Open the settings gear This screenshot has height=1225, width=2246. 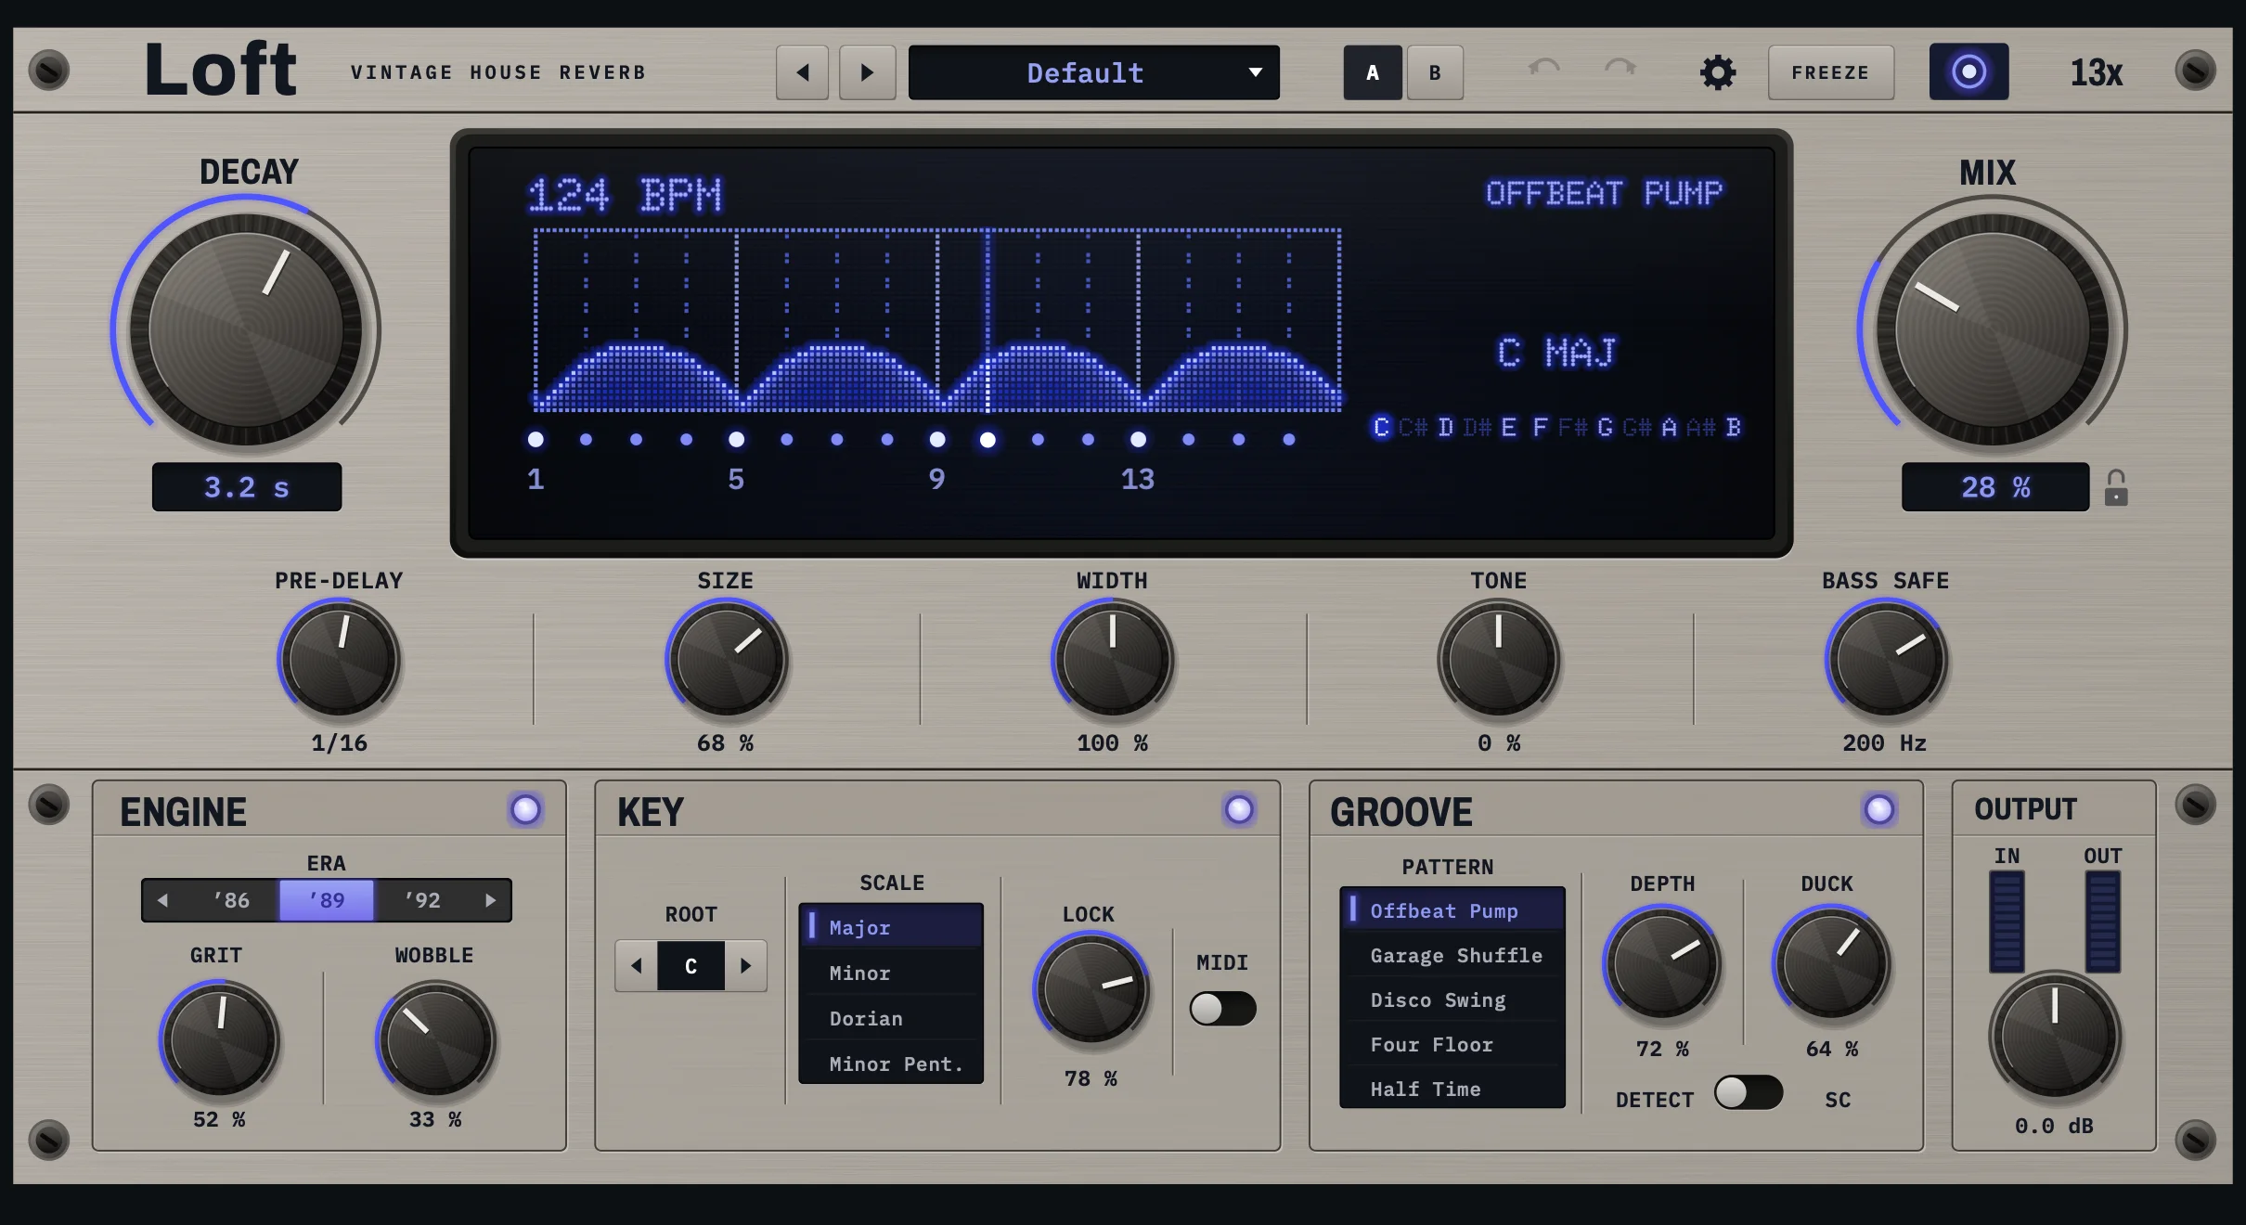click(x=1718, y=72)
